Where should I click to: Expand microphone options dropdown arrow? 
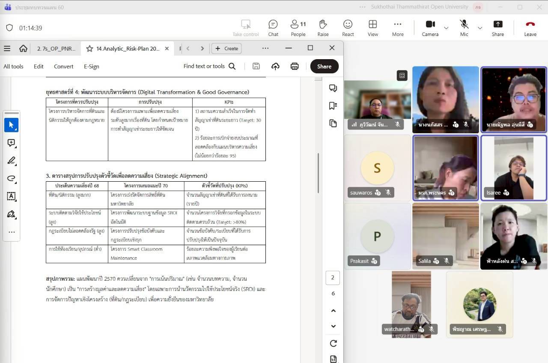point(479,28)
